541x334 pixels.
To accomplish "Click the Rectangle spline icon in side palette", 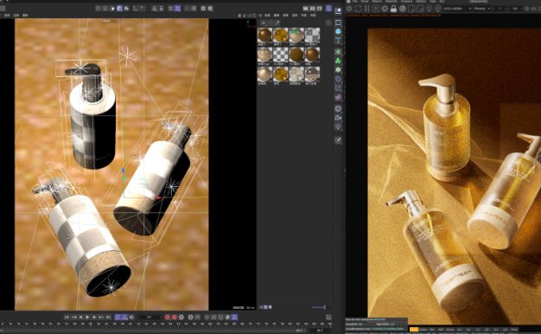I will tap(338, 22).
